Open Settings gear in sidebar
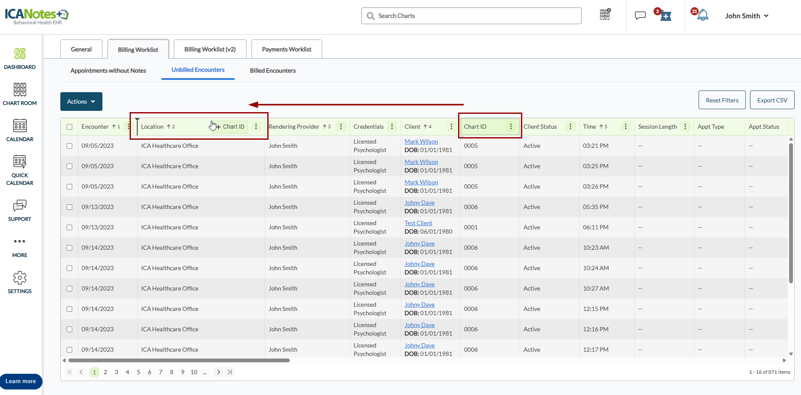Viewport: 801px width, 395px height. pos(20,282)
